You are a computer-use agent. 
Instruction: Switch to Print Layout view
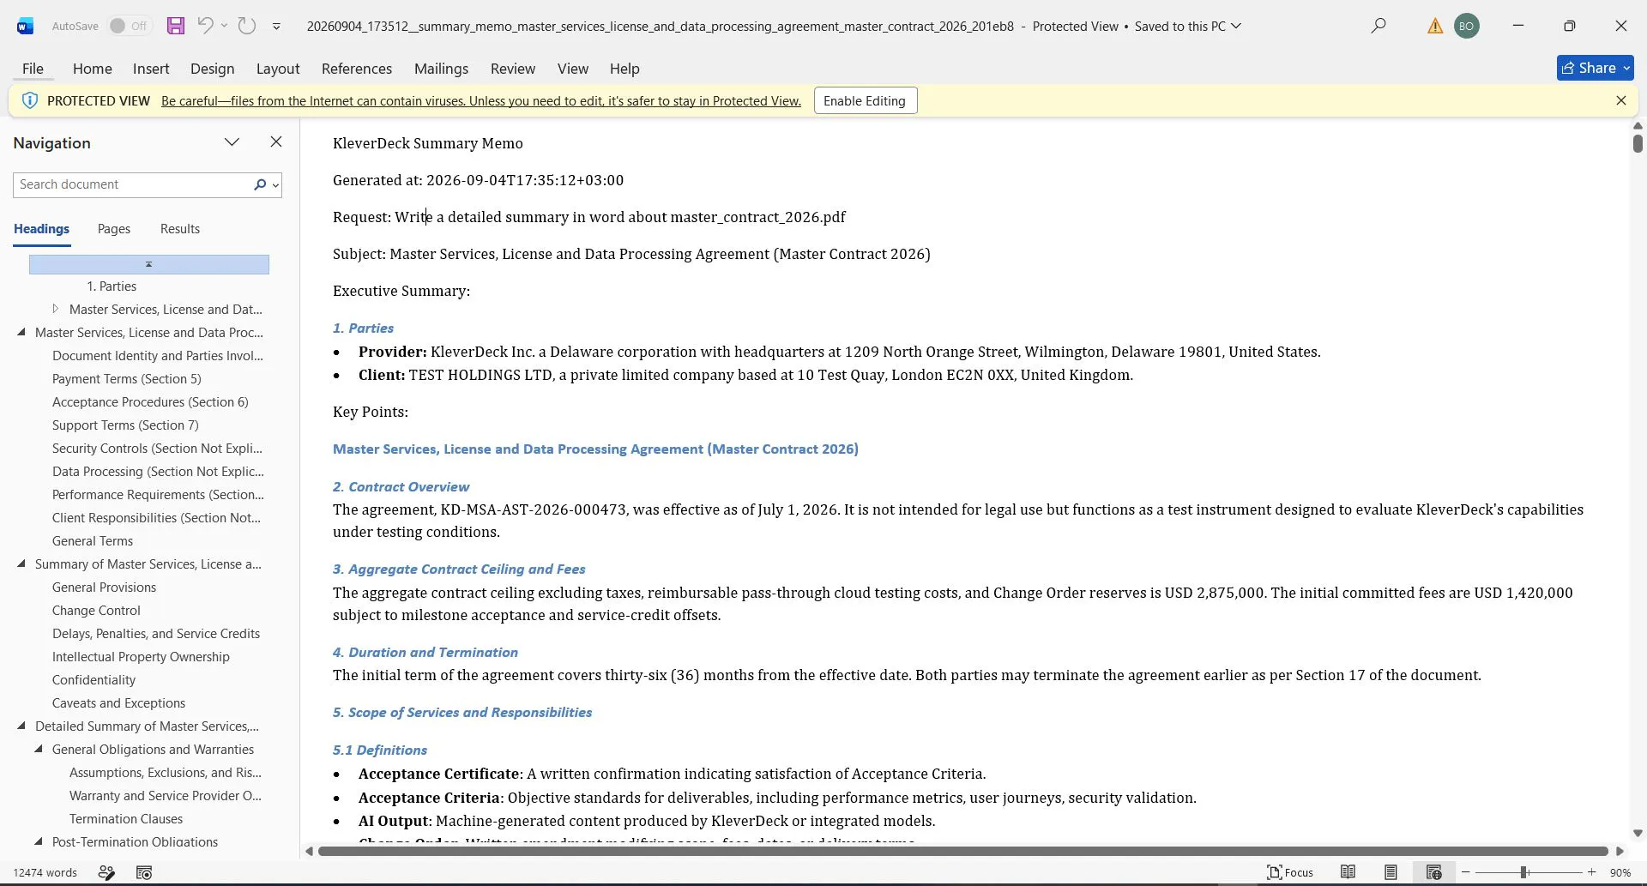1391,872
